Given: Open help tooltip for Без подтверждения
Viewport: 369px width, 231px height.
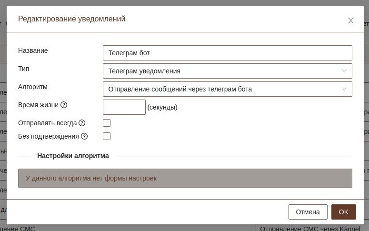Looking at the screenshot, I should 84,136.
